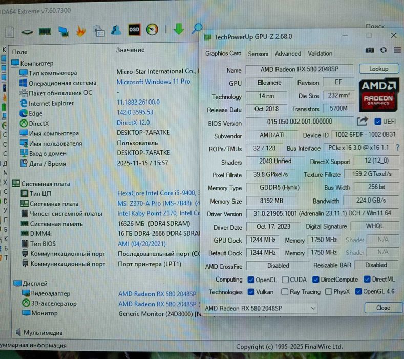
Task: Click the Report page icon in AIDA64 toolbar
Action: pos(10,32)
